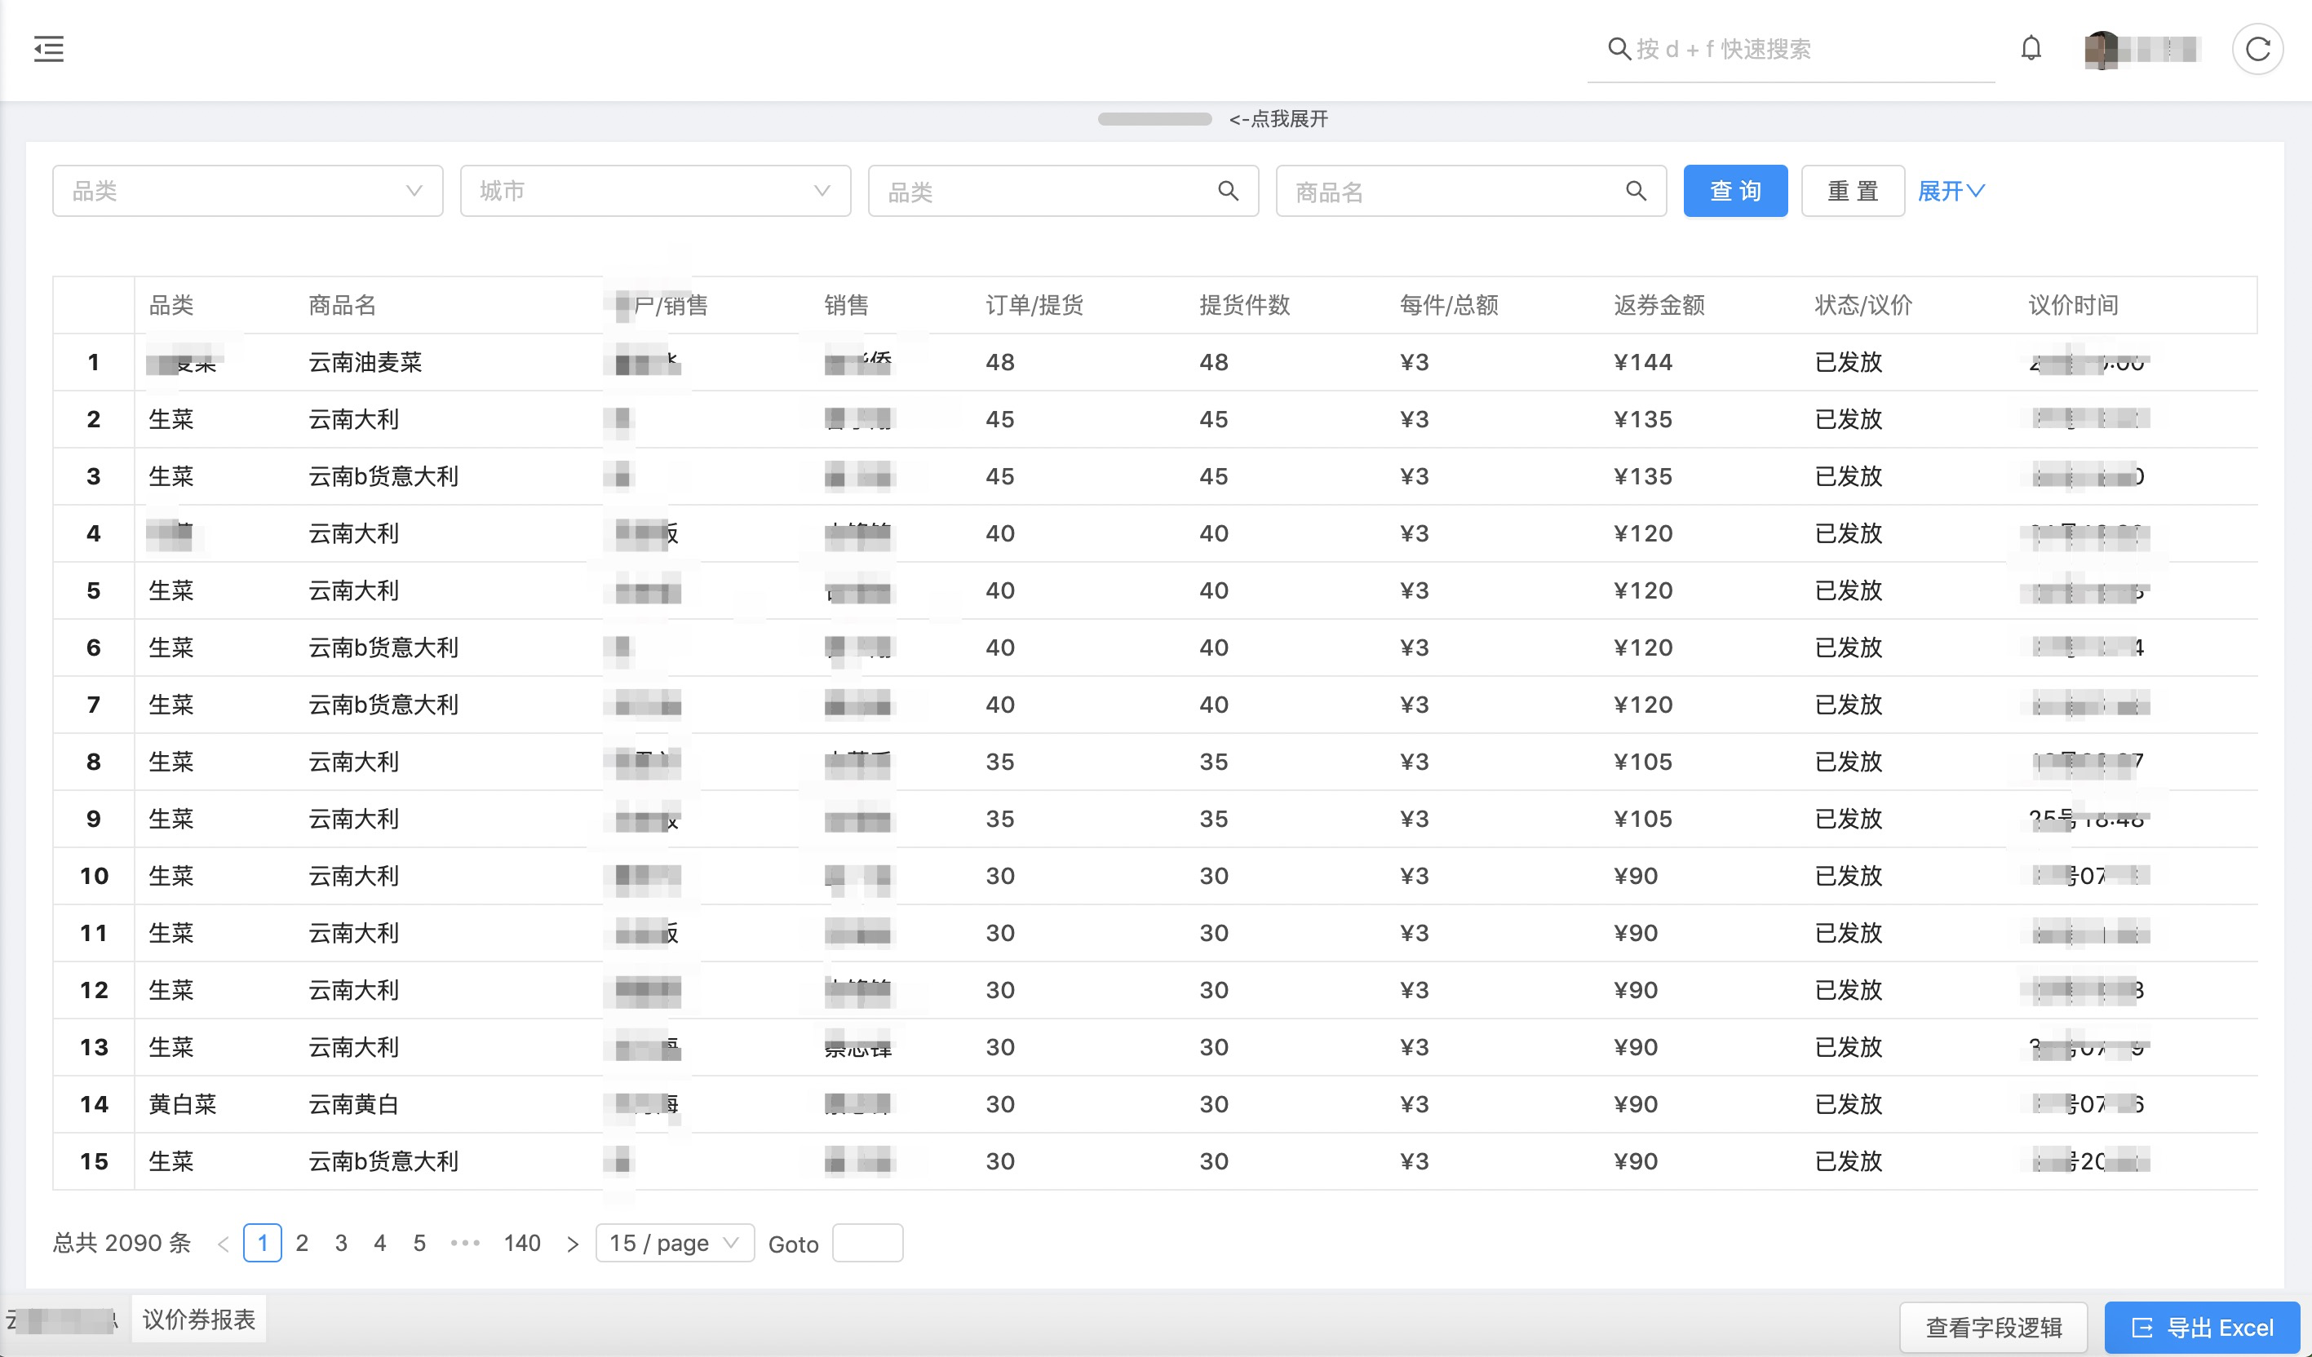Export data with 导出 Excel
The width and height of the screenshot is (2312, 1357).
point(2202,1328)
